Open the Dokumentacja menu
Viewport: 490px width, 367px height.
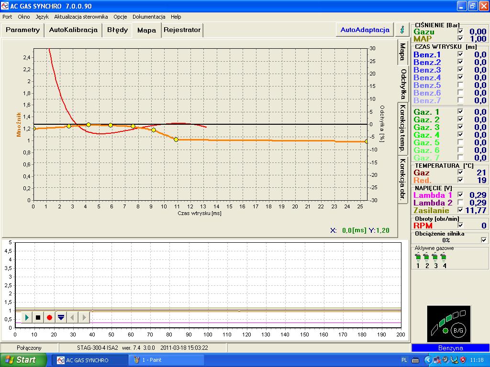[x=149, y=17]
